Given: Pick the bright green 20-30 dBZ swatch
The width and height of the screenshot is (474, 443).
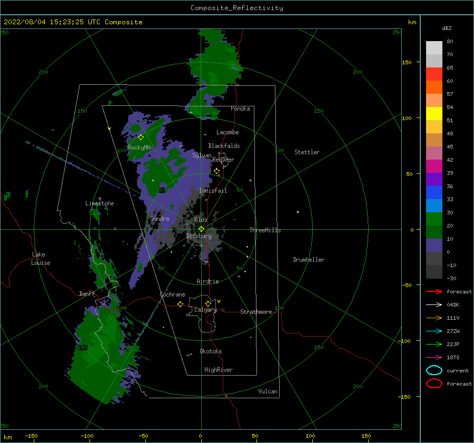Looking at the screenshot, I should click(434, 219).
